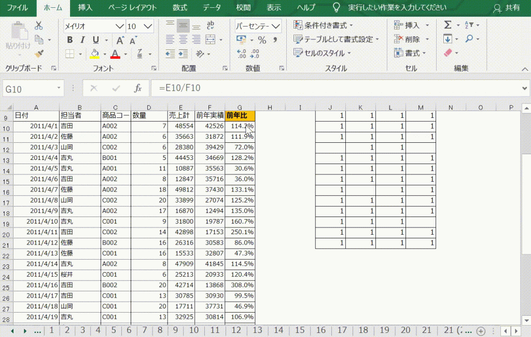The image size is (531, 337).
Task: Toggle Center horizontal alignment
Action: (183, 39)
